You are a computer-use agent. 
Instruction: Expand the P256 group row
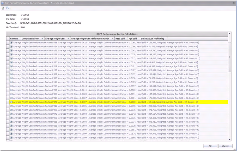point(11,50)
